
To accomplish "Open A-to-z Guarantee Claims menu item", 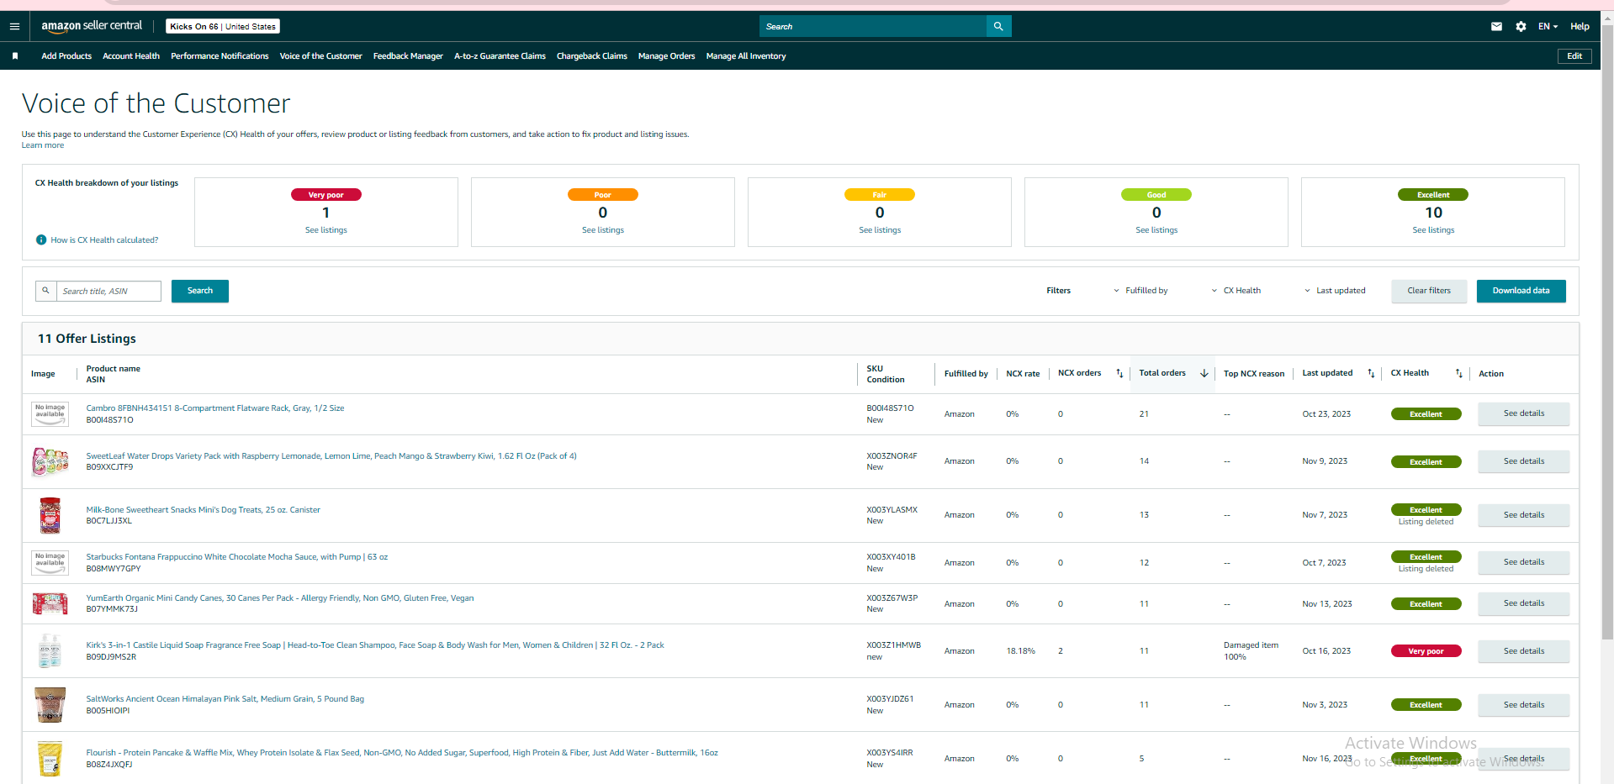I will coord(500,56).
